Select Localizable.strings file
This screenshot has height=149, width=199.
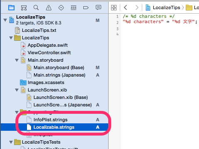pos(55,127)
